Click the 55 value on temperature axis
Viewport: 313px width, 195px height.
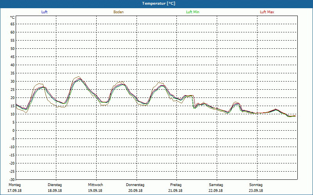(x=13, y=41)
